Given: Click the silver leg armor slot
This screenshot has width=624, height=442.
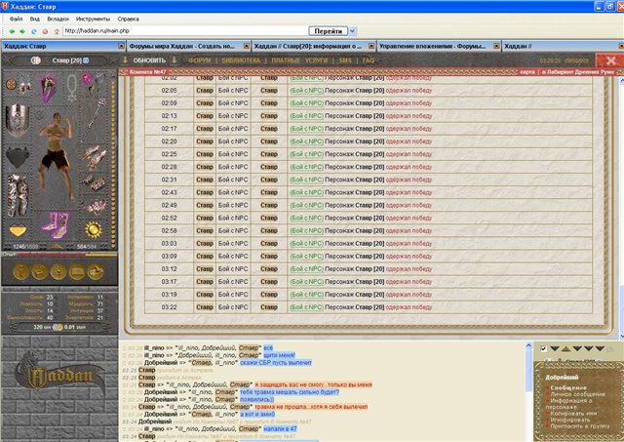Looking at the screenshot, I should [18, 196].
